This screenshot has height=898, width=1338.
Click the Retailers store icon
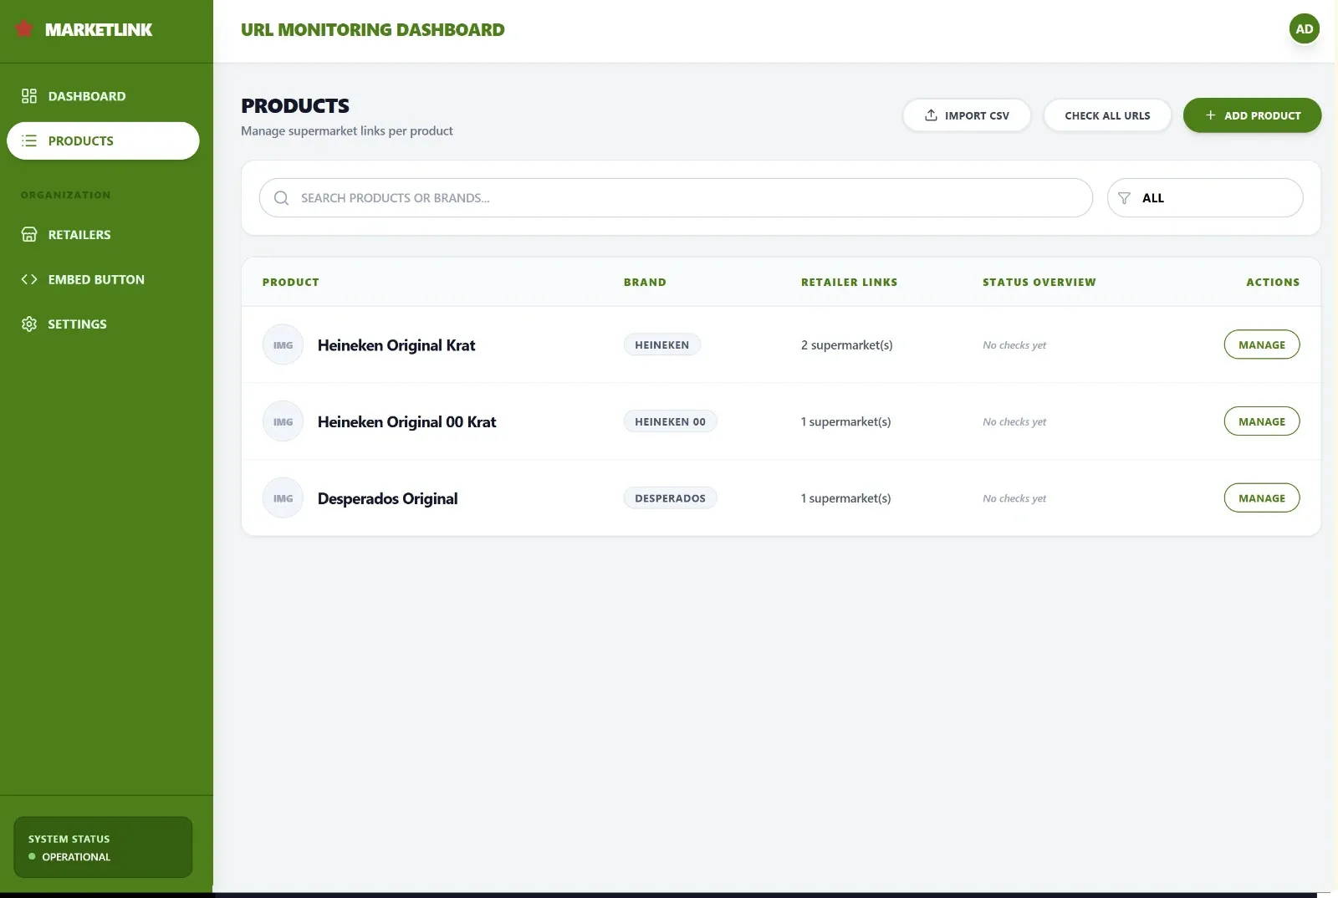29,235
